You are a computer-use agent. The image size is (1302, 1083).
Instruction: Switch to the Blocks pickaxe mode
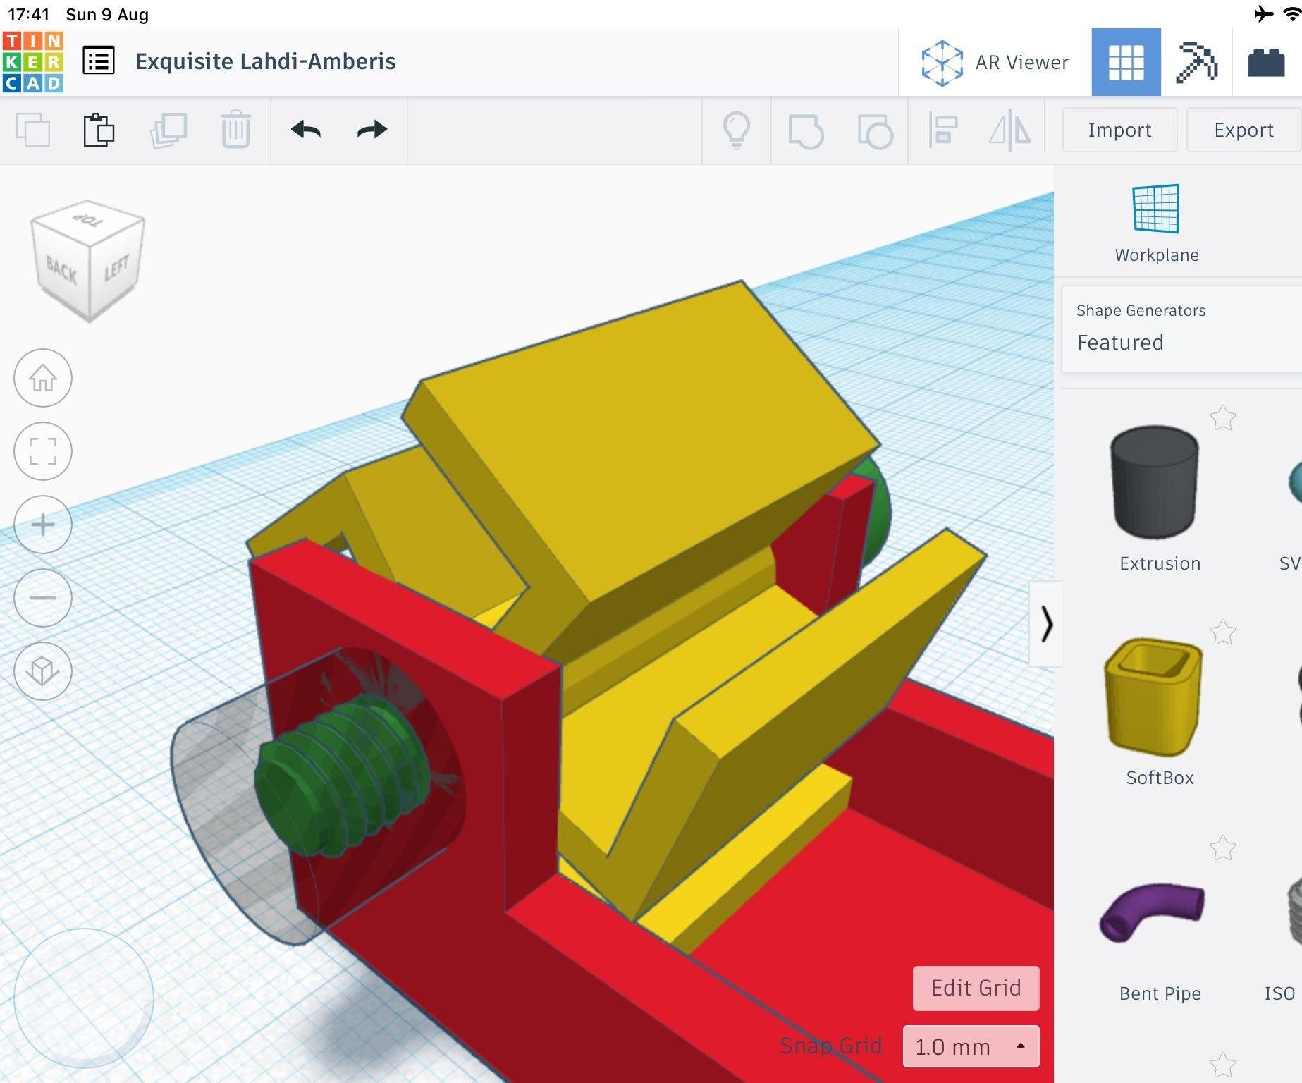pos(1196,63)
